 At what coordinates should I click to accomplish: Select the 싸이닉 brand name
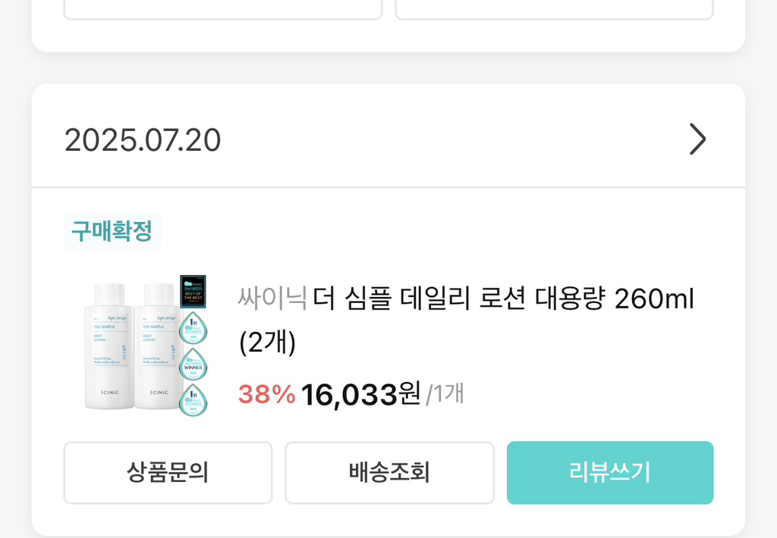[x=272, y=299]
